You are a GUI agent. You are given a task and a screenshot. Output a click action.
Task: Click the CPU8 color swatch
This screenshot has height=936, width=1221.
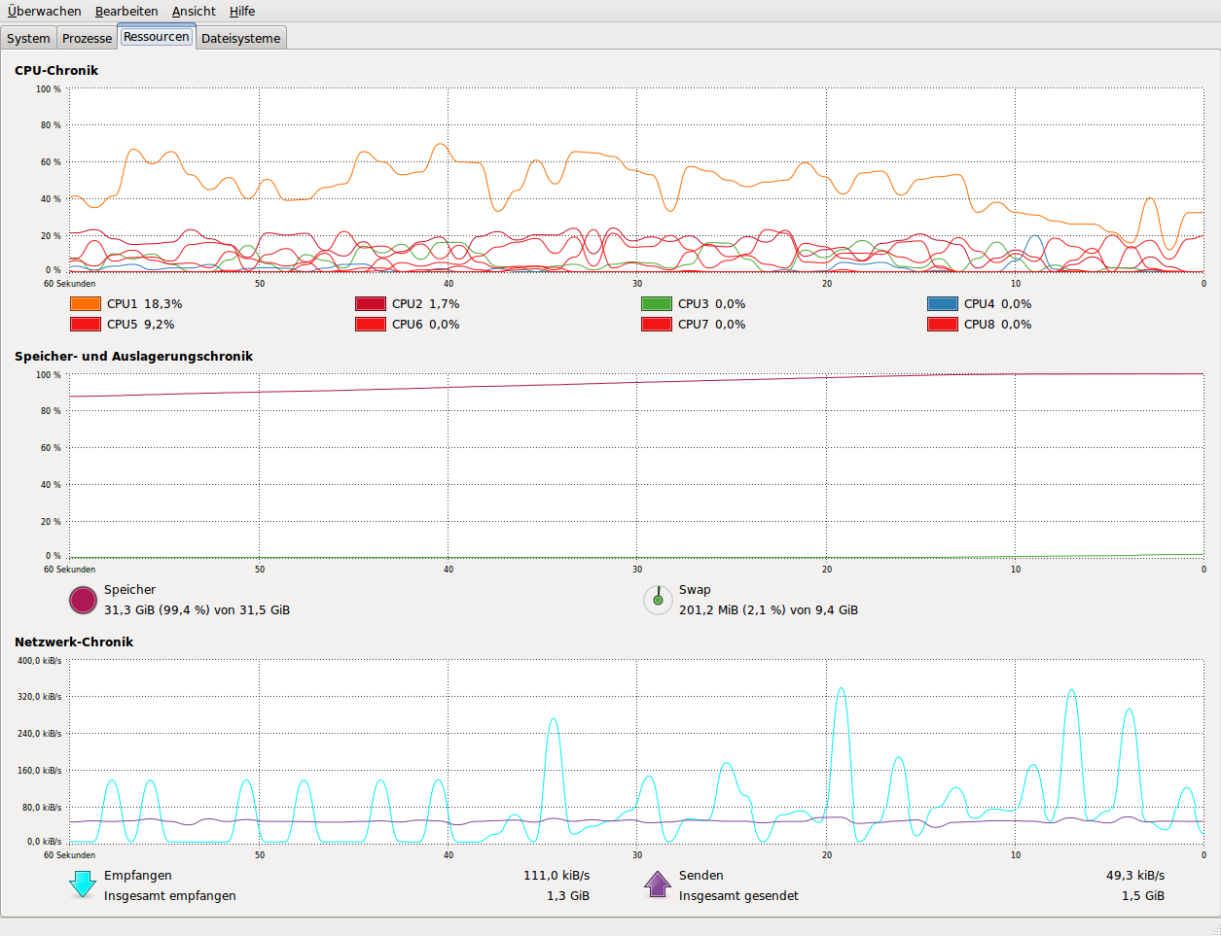click(943, 325)
